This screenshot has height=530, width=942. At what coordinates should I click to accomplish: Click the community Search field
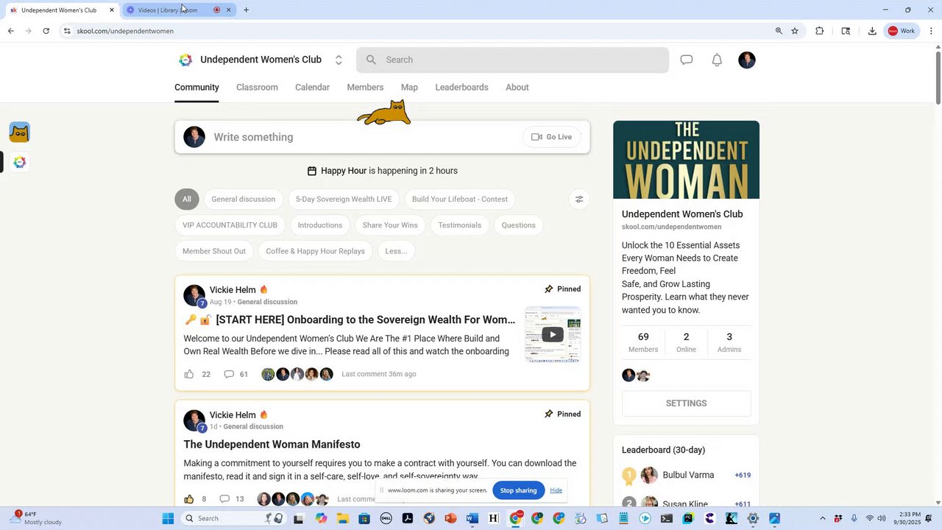tap(512, 60)
